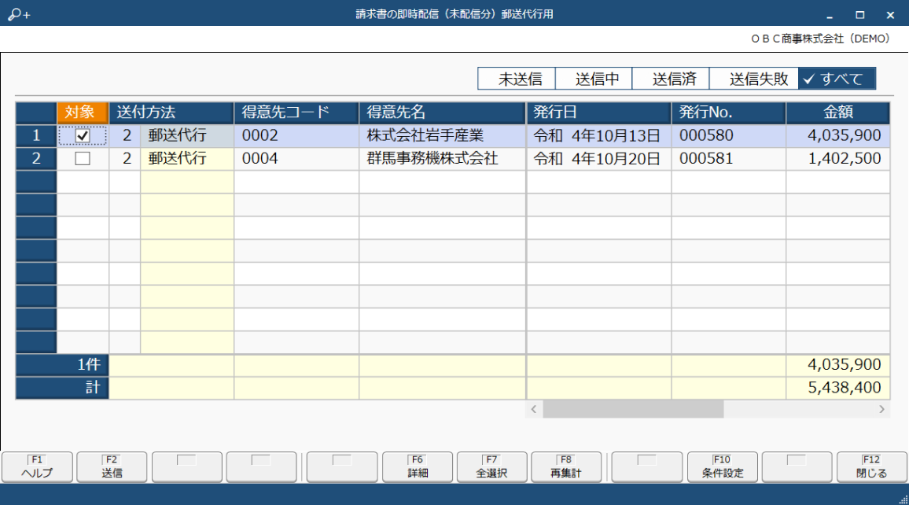
Task: Select the 送信済 filter tab
Action: point(671,79)
